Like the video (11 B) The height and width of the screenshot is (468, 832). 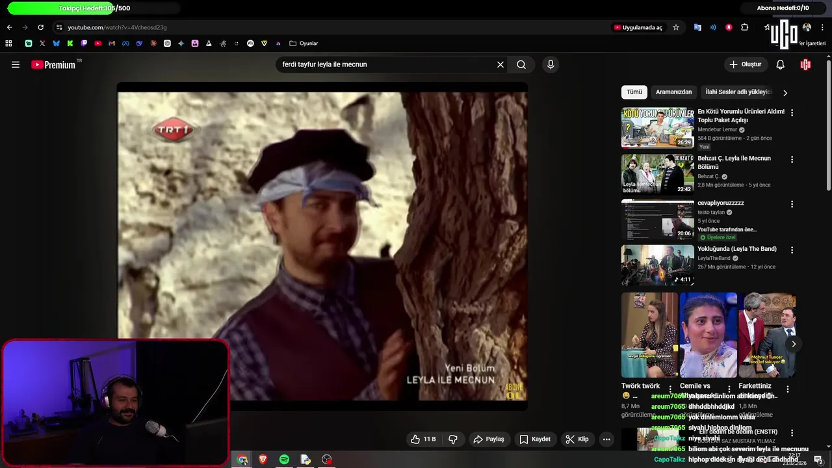pos(423,439)
